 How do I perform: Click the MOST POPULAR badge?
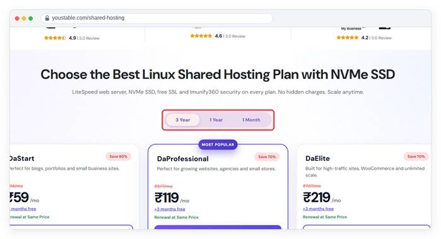click(218, 144)
